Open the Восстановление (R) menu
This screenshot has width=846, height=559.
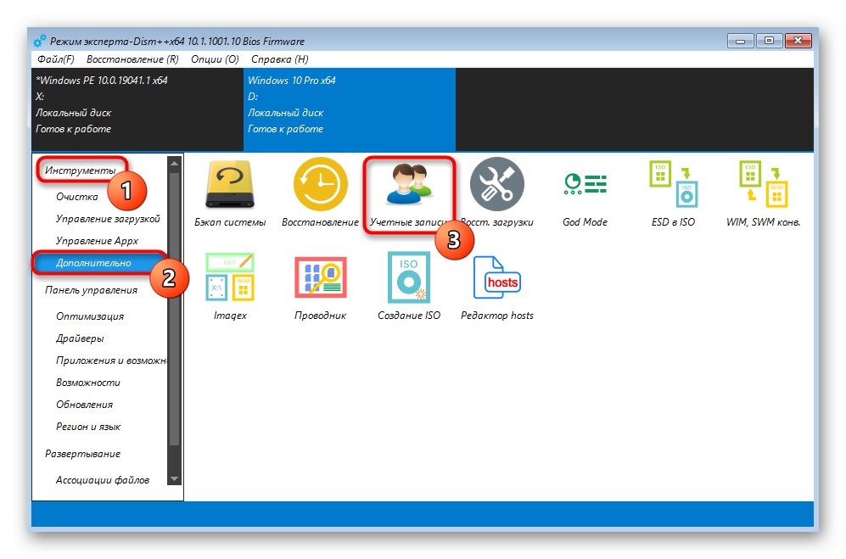click(132, 59)
